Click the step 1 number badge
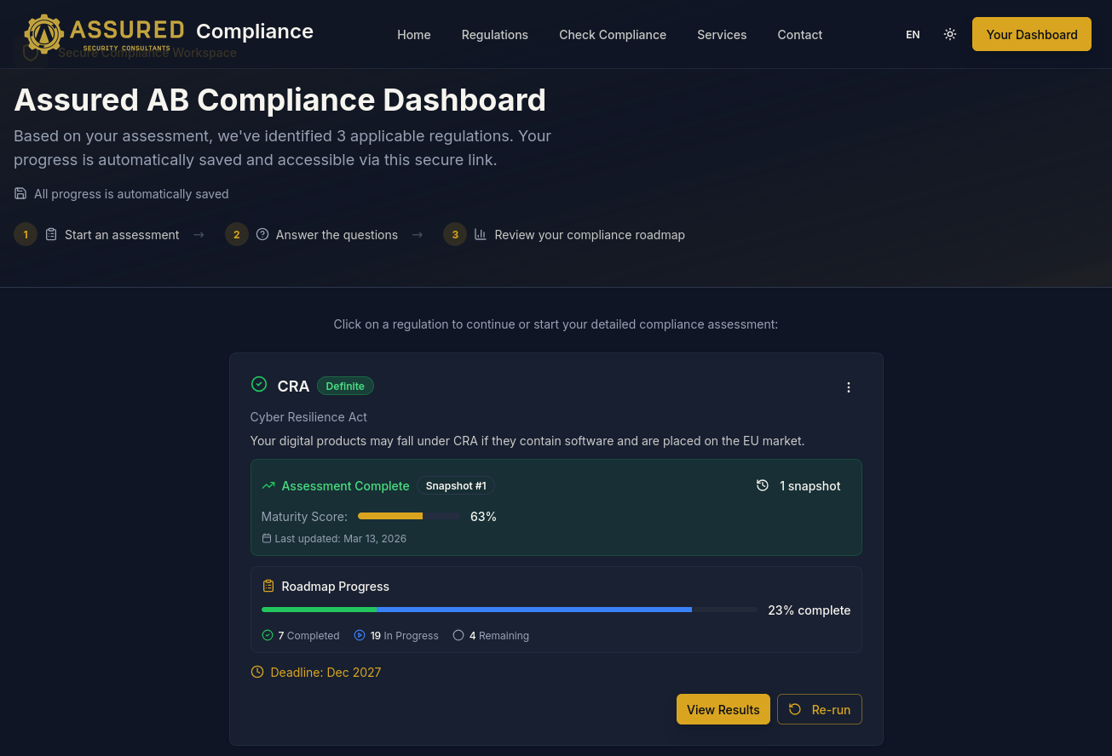Screen dimensions: 1112x756 click(26, 234)
